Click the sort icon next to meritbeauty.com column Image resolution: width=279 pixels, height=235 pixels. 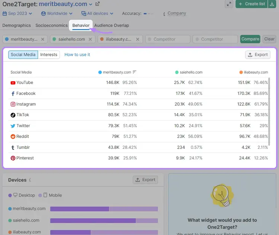(135, 72)
